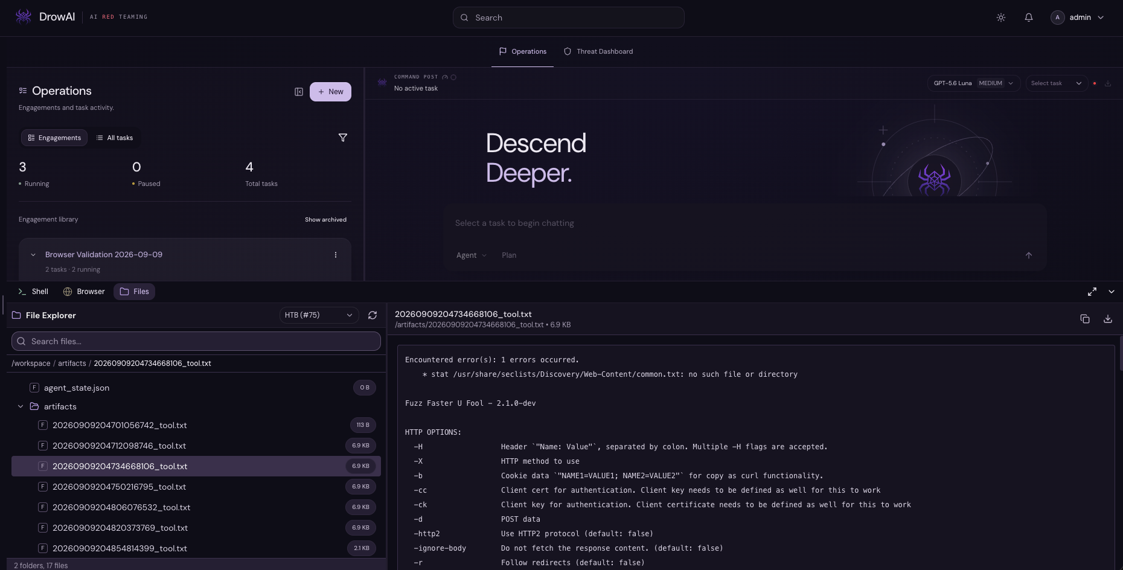Image resolution: width=1123 pixels, height=570 pixels.
Task: Open the HTB (#75) workspace dropdown
Action: coord(319,315)
